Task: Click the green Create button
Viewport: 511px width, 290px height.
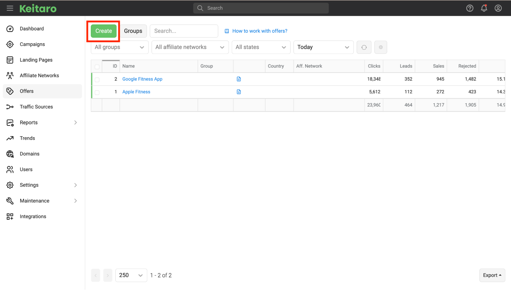Action: point(104,31)
